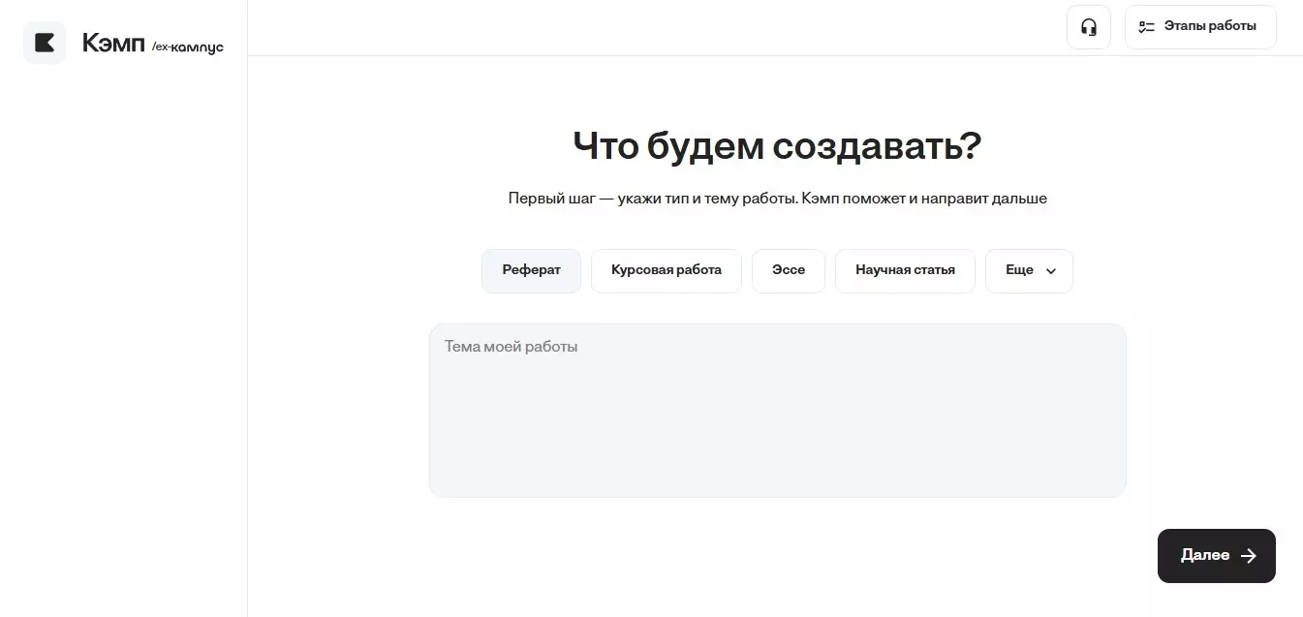The image size is (1303, 617).
Task: Switch to the Эссе work type
Action: pyautogui.click(x=788, y=270)
